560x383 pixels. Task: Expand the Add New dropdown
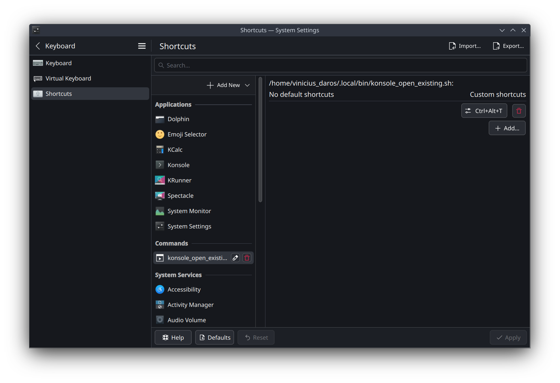pos(228,85)
